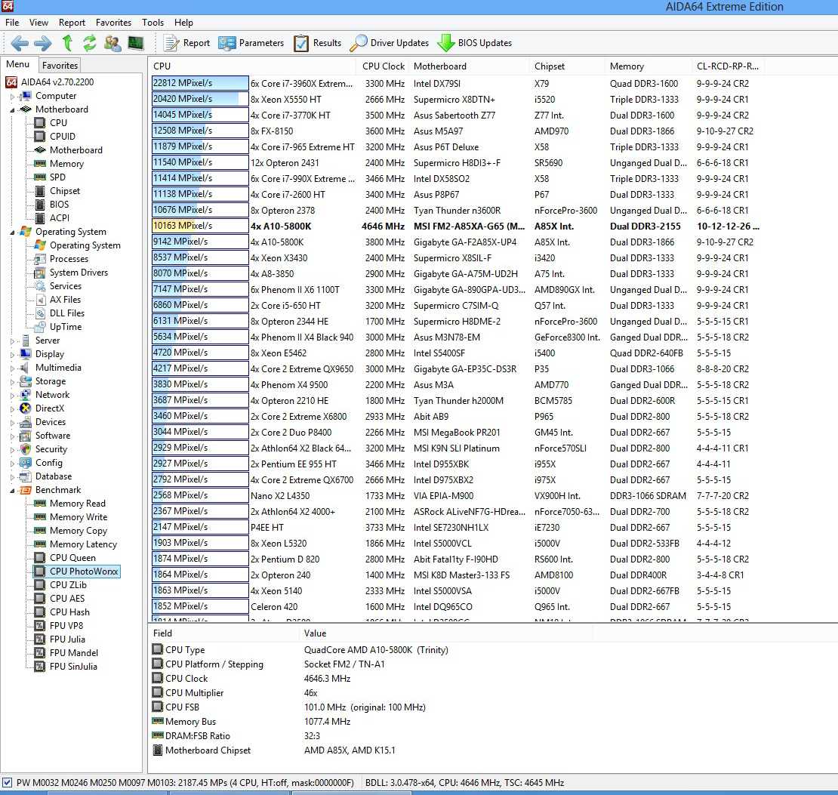The height and width of the screenshot is (795, 838).
Task: Sort by CPU Clock column header
Action: tap(383, 66)
